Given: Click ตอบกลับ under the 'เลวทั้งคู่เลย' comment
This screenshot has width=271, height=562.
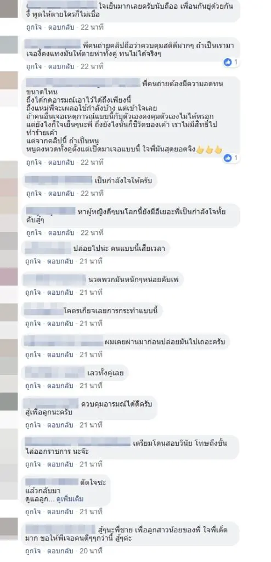Looking at the screenshot, I should [x=60, y=386].
